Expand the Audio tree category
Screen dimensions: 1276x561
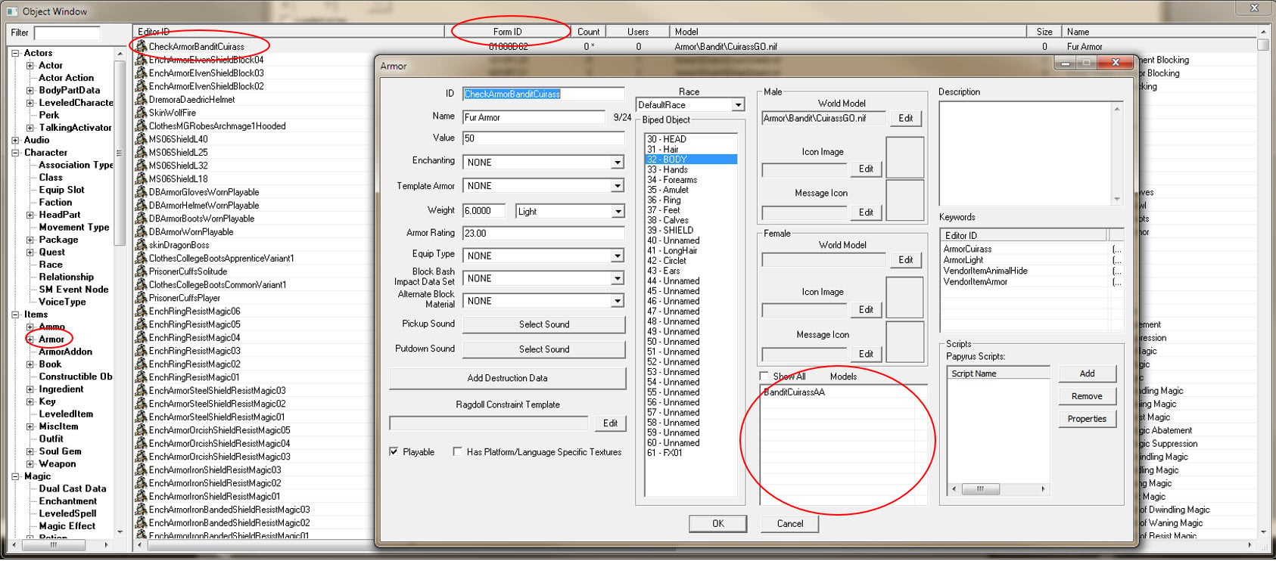coord(15,140)
